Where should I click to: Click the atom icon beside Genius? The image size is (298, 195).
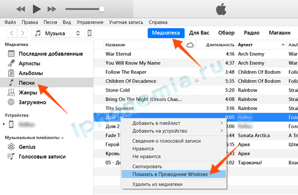[x=11, y=147]
